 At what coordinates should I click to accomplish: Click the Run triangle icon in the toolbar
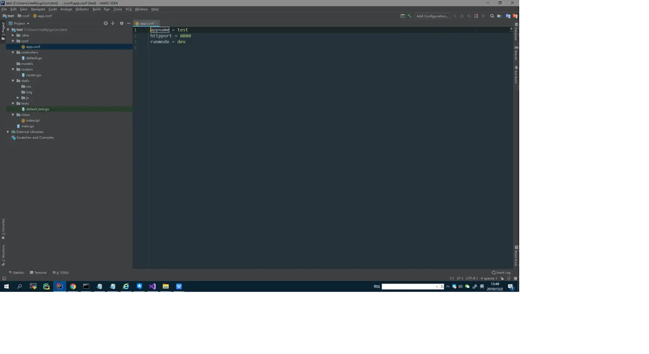(455, 16)
